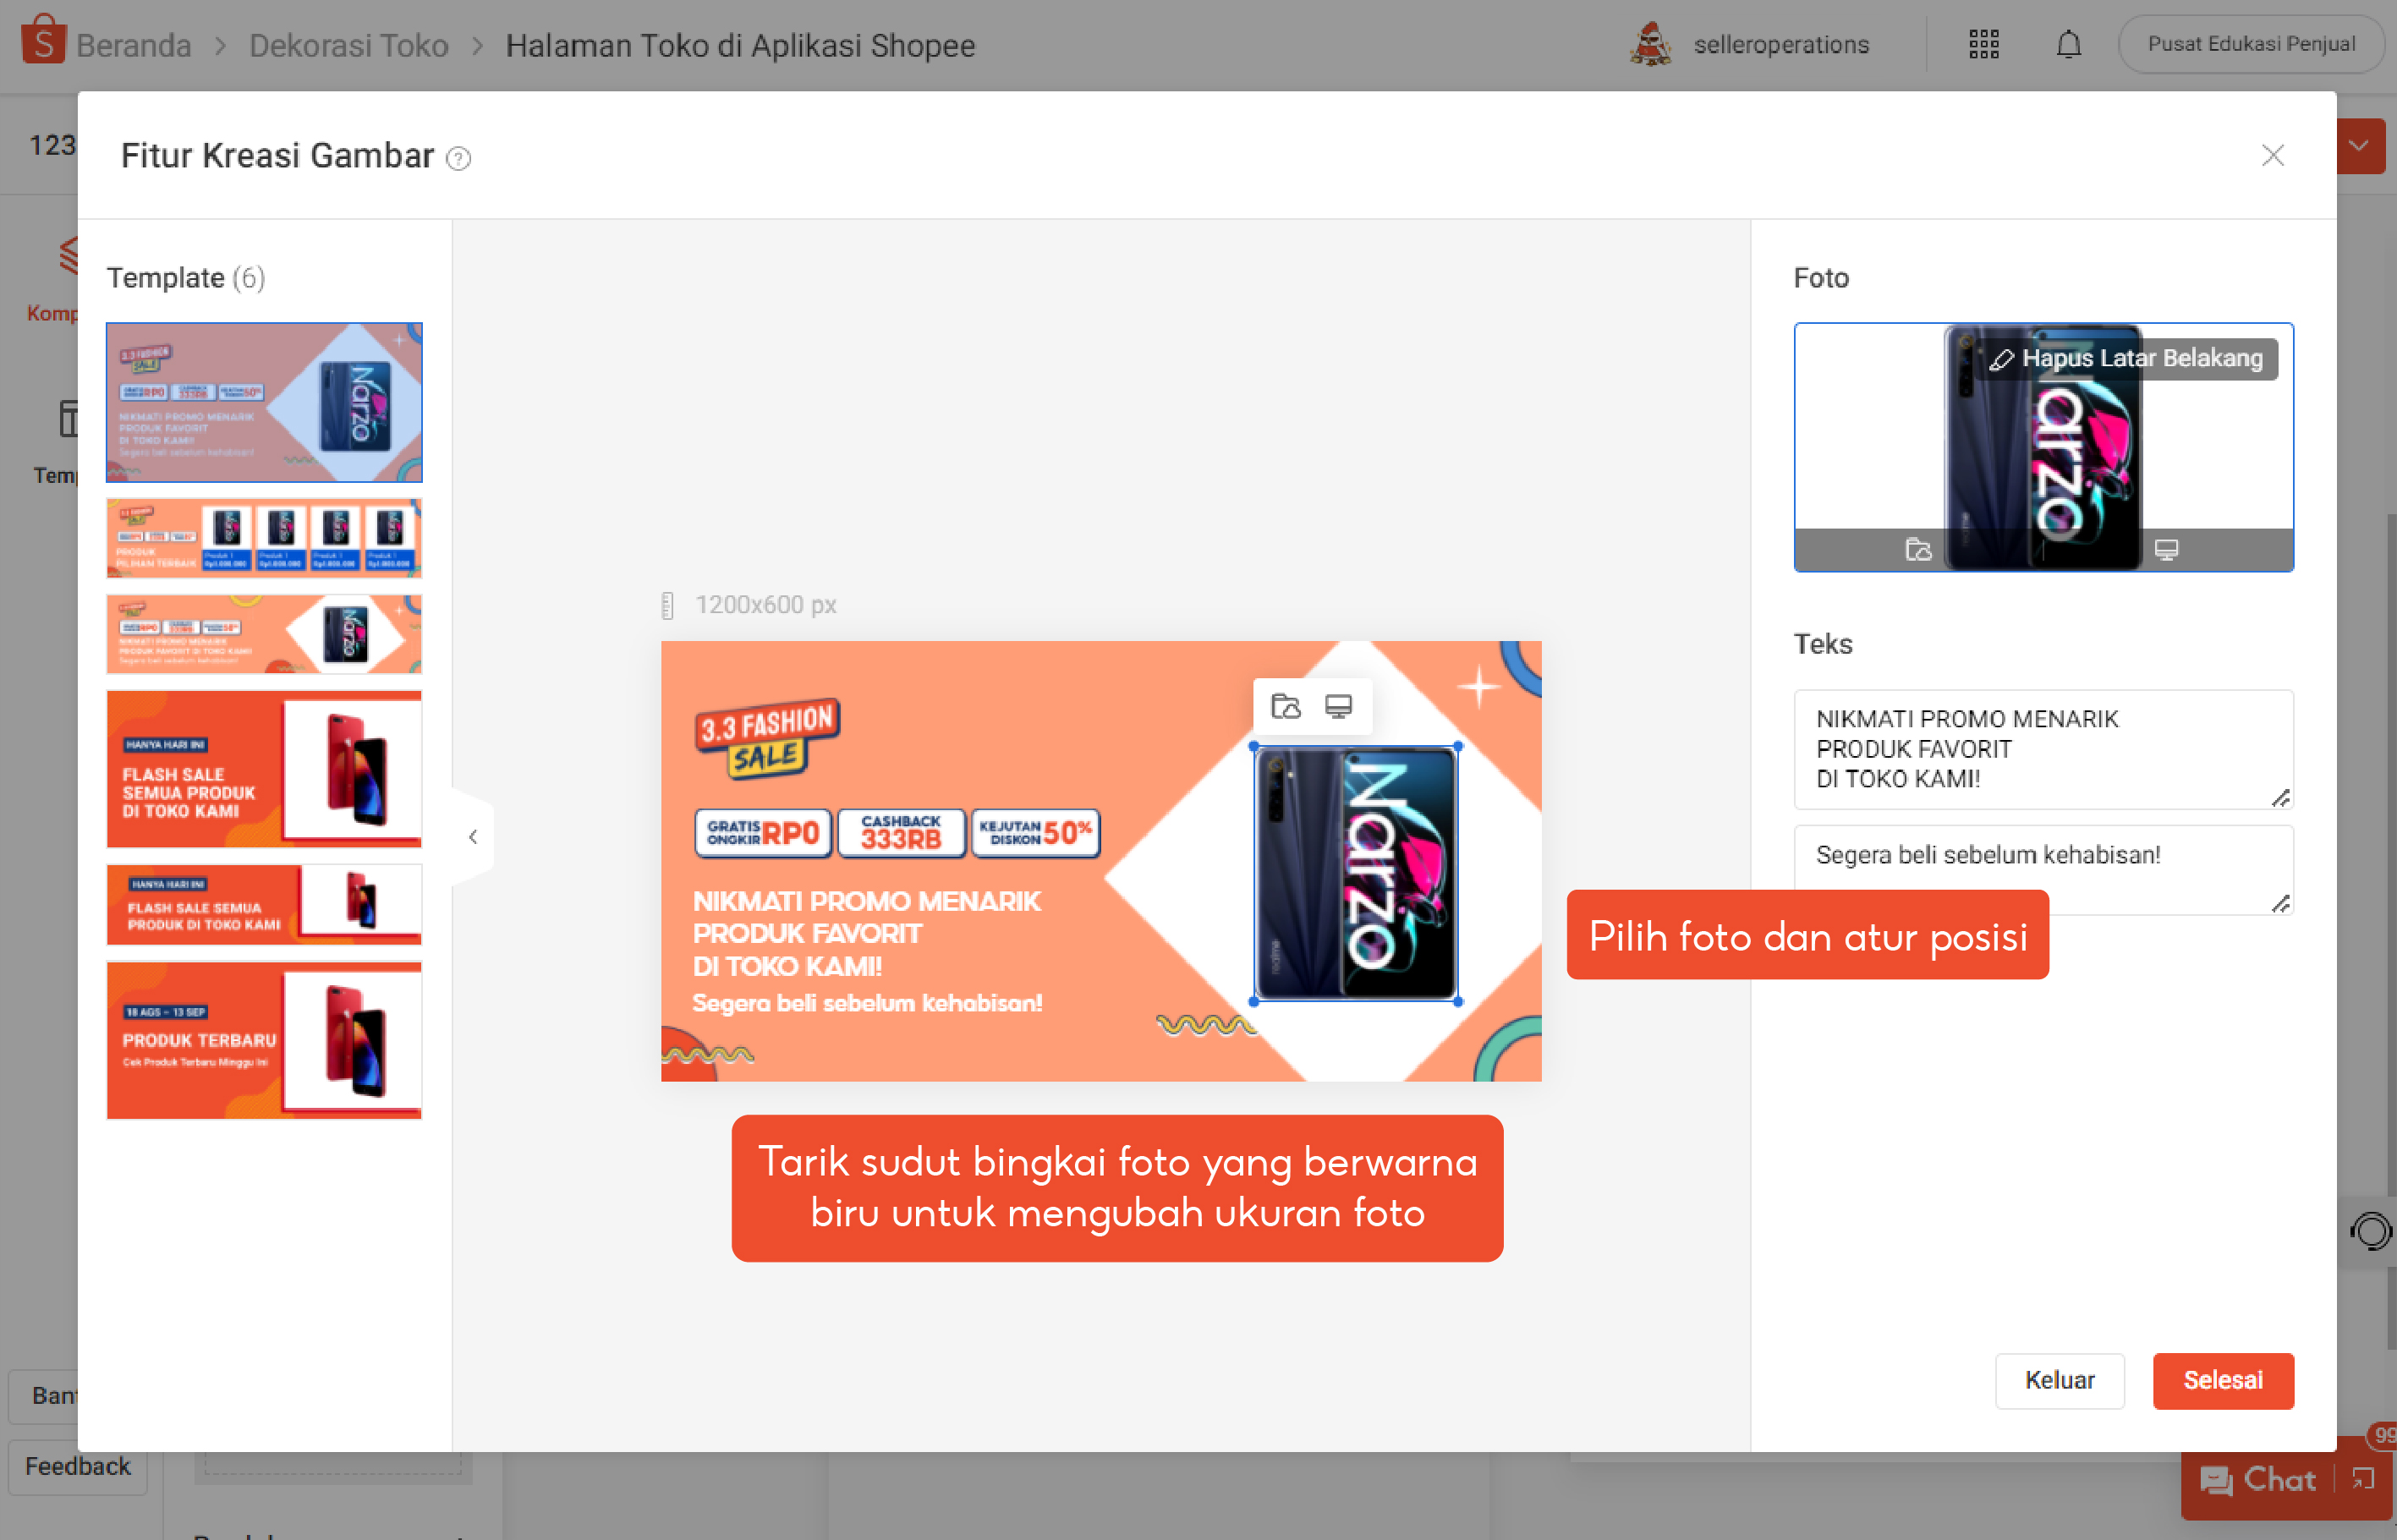Expand the red dropdown arrow in the top right
Image resolution: width=2397 pixels, height=1540 pixels.
(2358, 146)
